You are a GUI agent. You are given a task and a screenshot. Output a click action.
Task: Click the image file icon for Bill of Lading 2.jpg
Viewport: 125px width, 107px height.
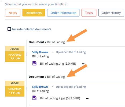point(34,98)
